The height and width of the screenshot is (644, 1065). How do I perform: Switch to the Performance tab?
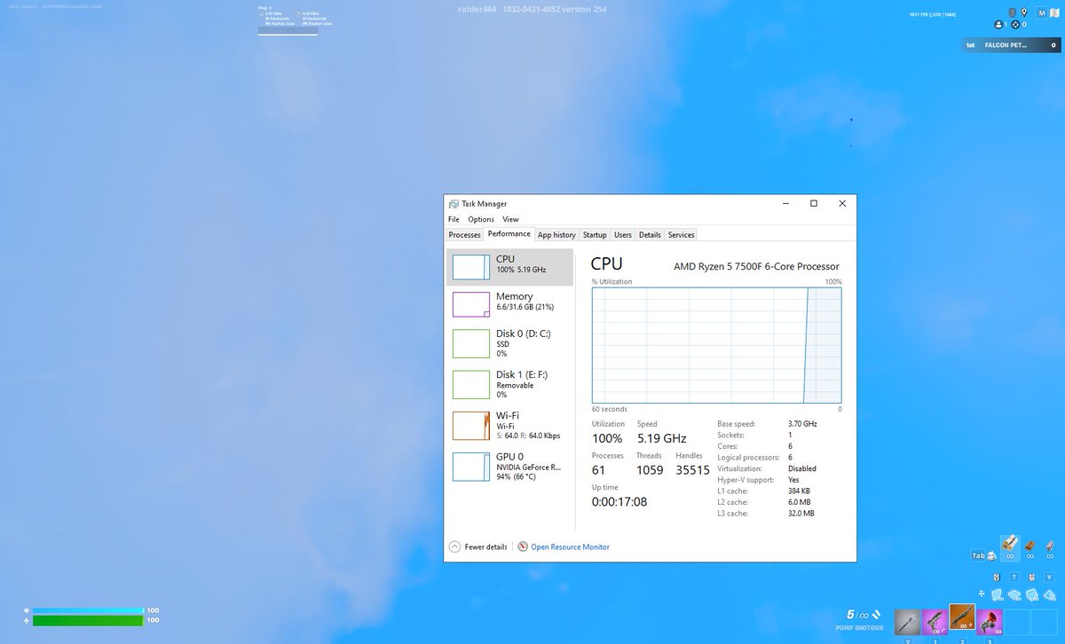point(509,234)
